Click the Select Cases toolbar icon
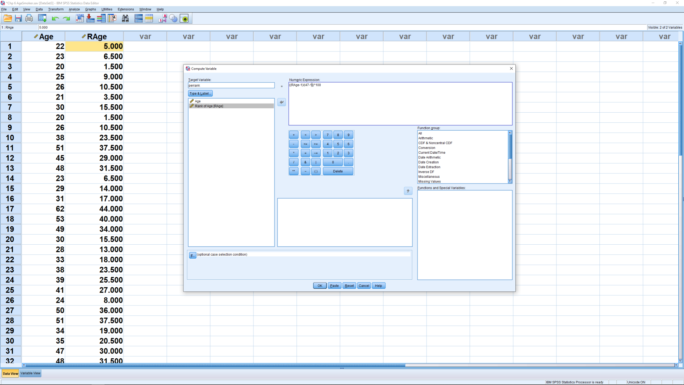 149,18
